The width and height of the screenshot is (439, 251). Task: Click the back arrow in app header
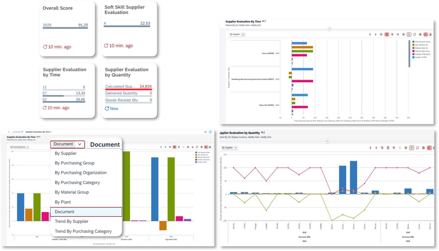(x=9, y=132)
